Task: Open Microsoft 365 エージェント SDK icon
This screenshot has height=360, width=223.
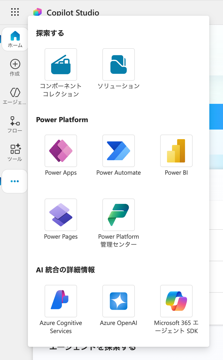Action: pyautogui.click(x=176, y=301)
